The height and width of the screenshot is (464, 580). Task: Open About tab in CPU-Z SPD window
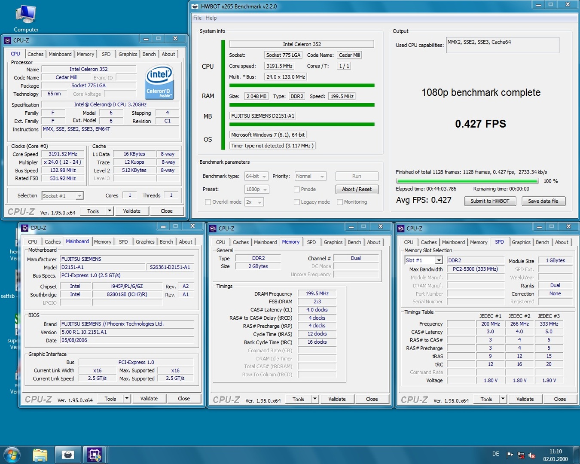point(562,242)
